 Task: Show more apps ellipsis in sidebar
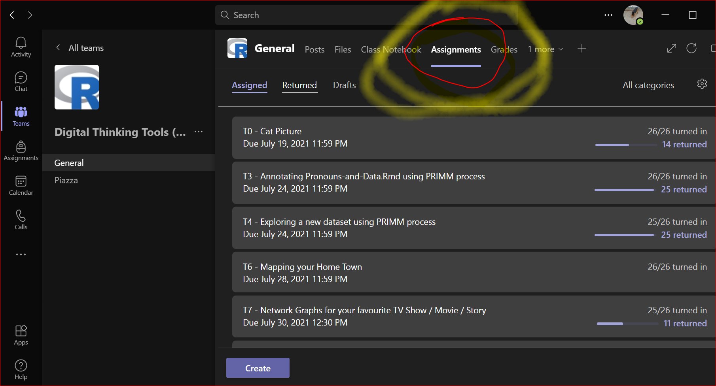[x=21, y=254]
